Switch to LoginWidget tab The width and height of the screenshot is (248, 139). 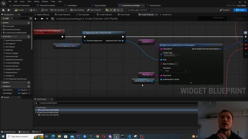point(71,5)
